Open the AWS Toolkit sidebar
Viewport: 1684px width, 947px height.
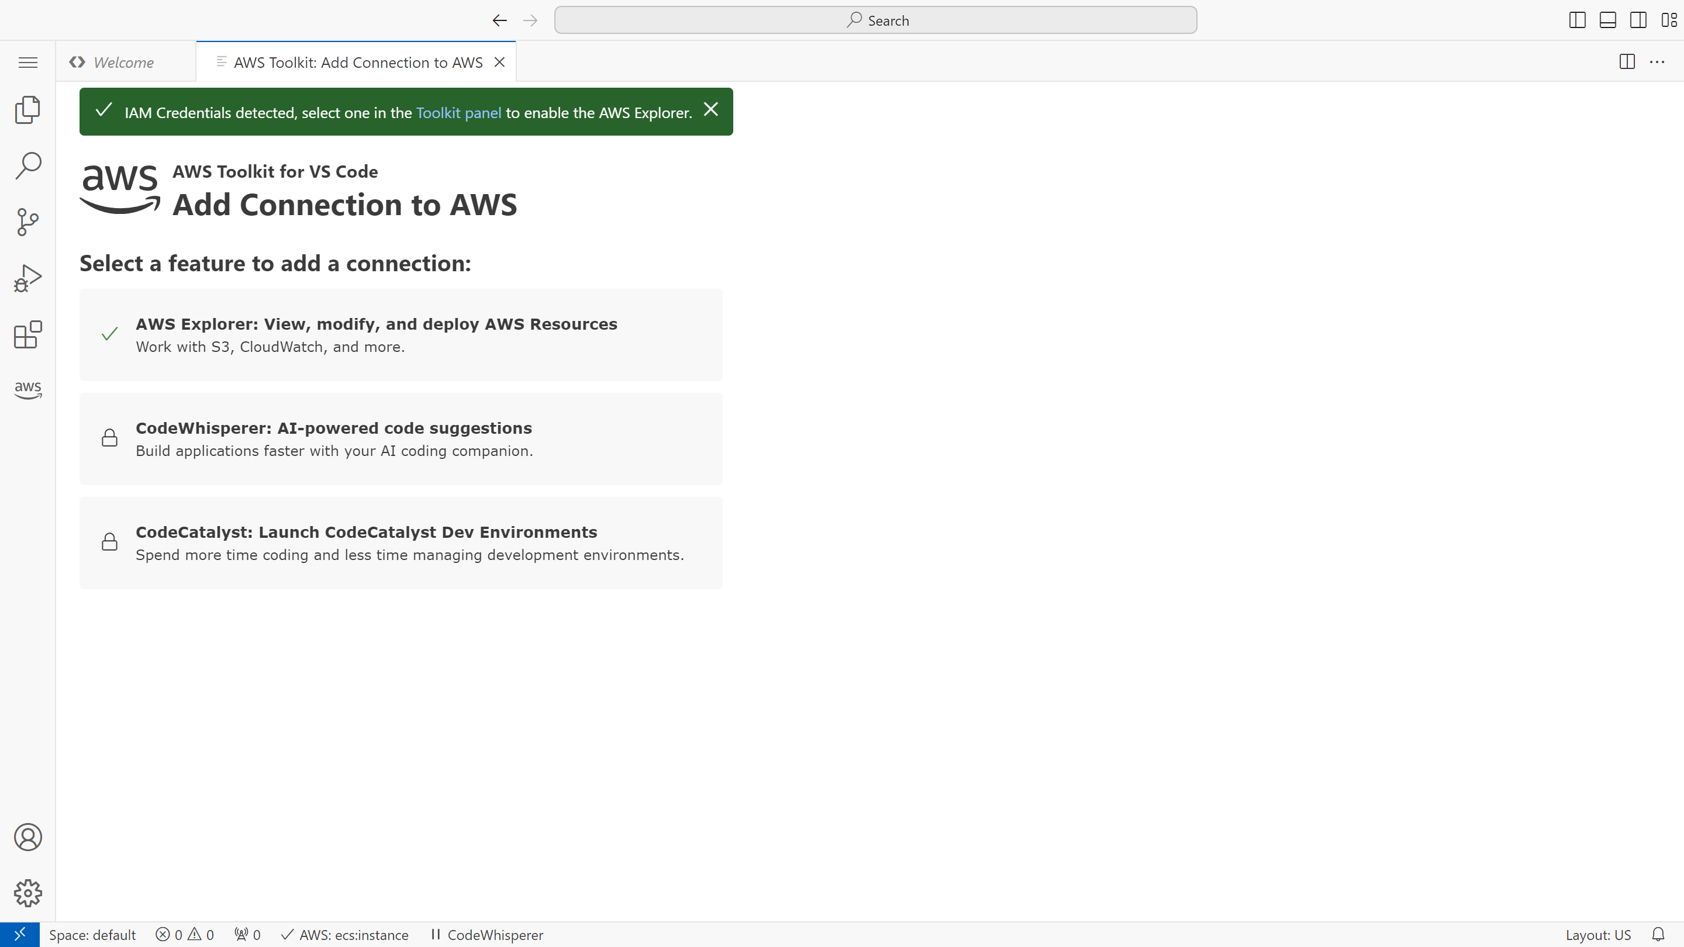click(27, 390)
